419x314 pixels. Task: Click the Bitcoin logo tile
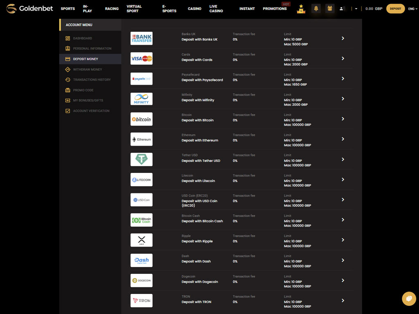pos(141,119)
